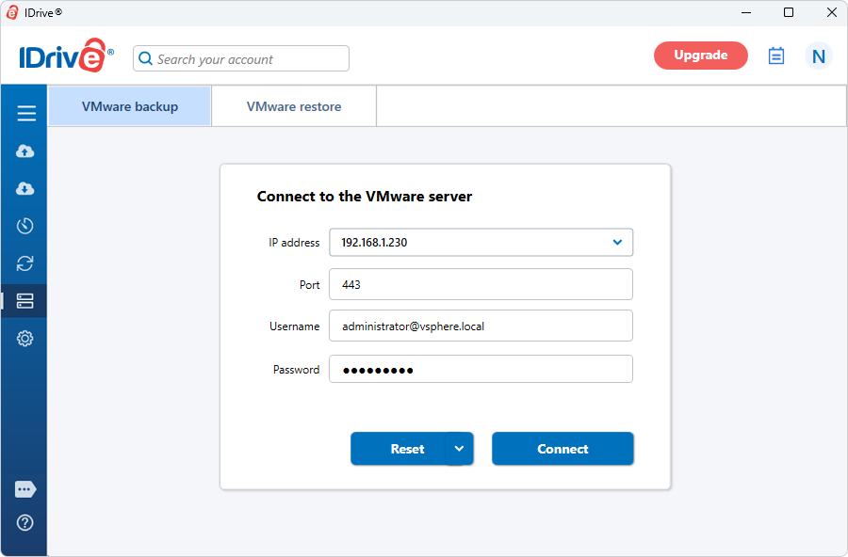This screenshot has width=848, height=557.
Task: Expand the Reset button dropdown arrow
Action: click(459, 449)
